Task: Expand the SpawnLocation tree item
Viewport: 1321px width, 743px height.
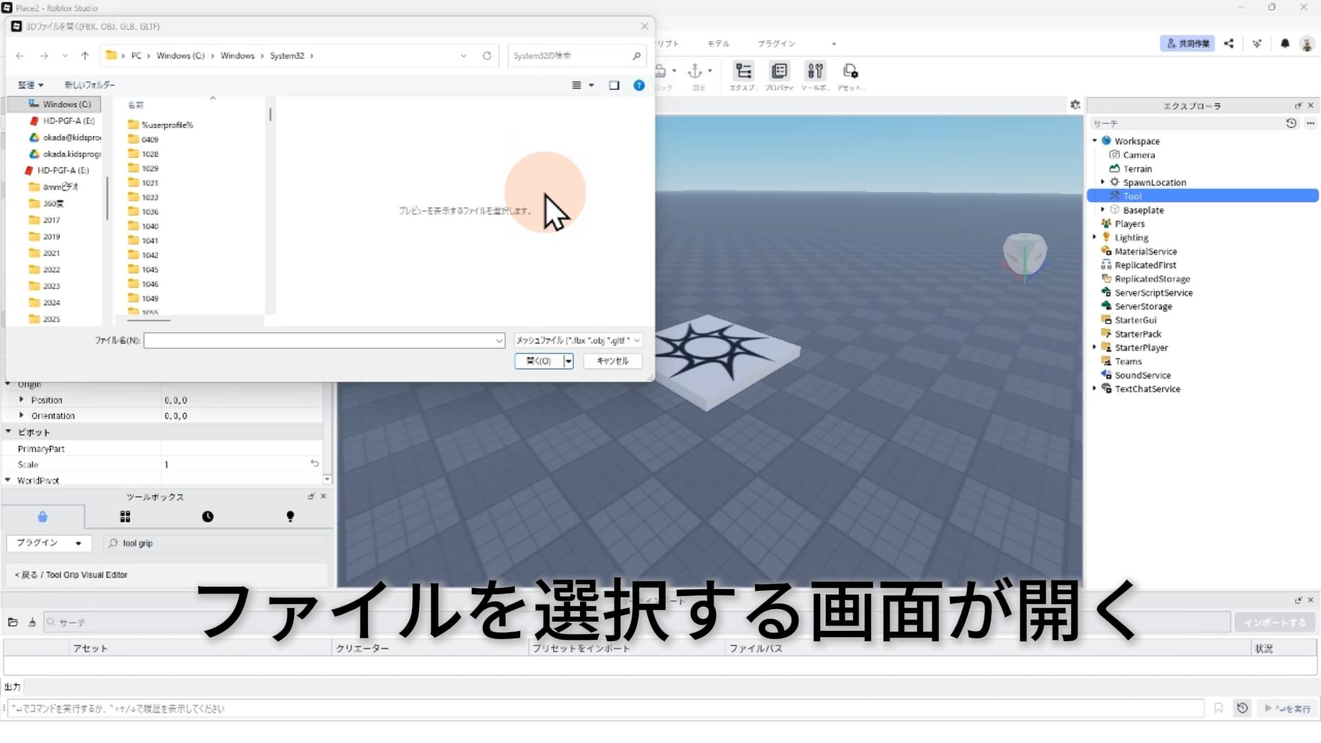Action: pyautogui.click(x=1103, y=182)
